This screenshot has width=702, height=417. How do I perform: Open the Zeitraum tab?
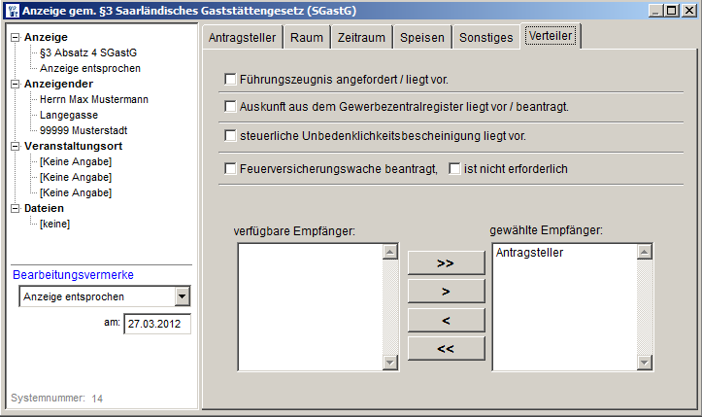click(363, 38)
